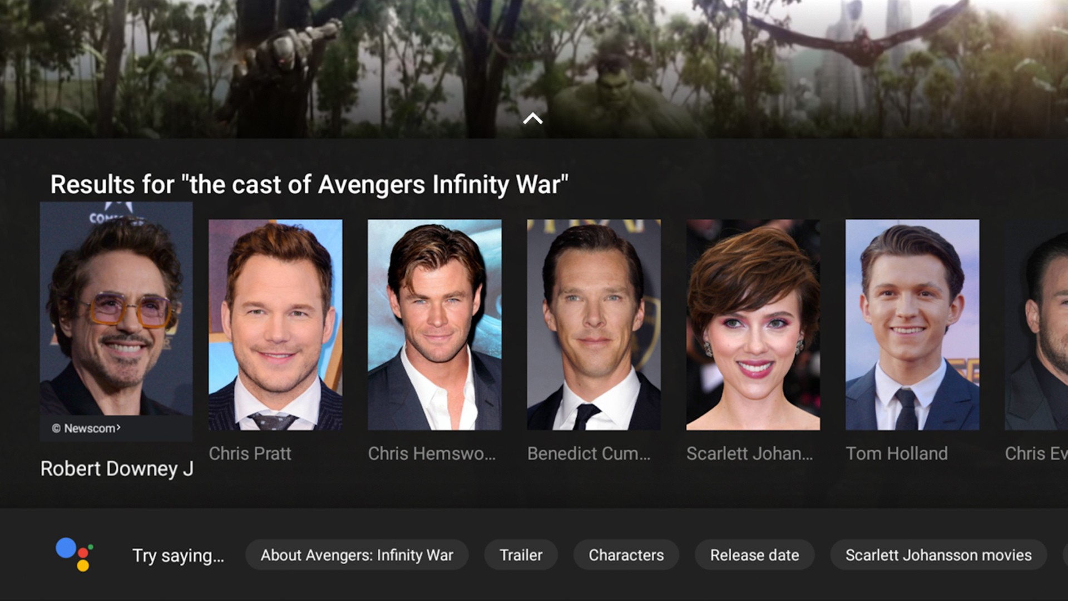Click the Chris Pratt name label
The image size is (1068, 601).
tap(250, 454)
